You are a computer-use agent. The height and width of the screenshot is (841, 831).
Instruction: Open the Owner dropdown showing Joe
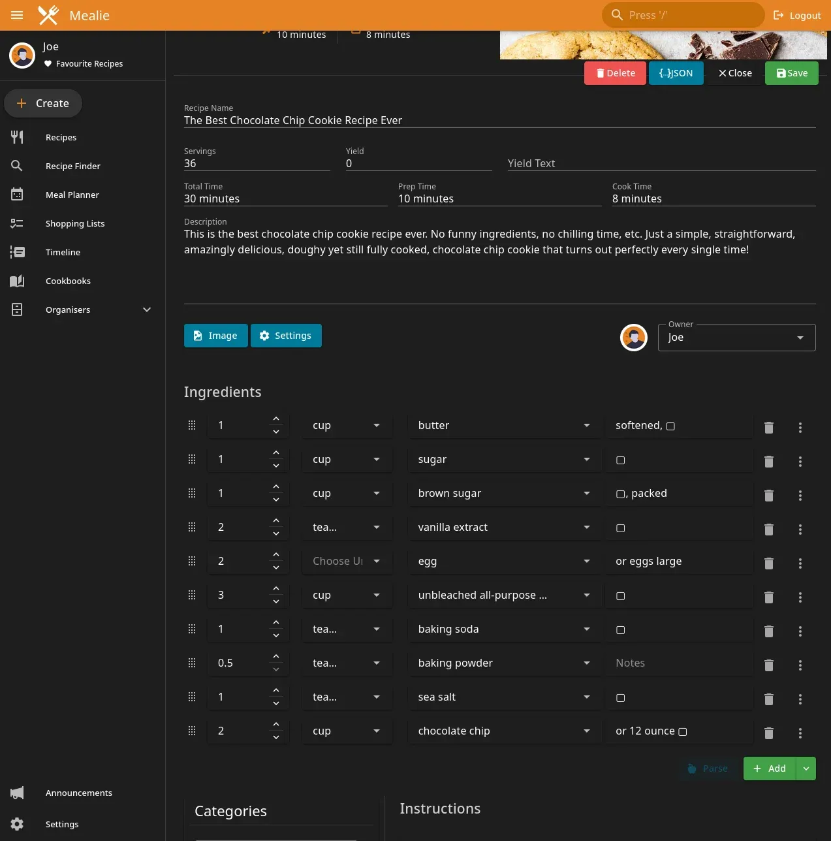[x=737, y=338]
